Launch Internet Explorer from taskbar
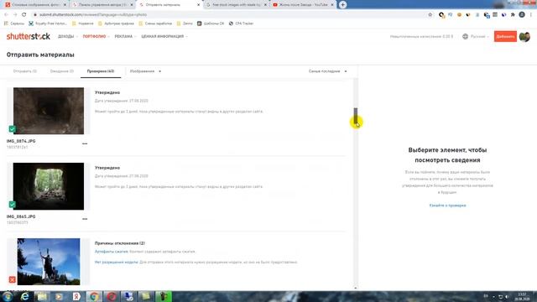Screen dimensions: 537x302 (x=24, y=296)
